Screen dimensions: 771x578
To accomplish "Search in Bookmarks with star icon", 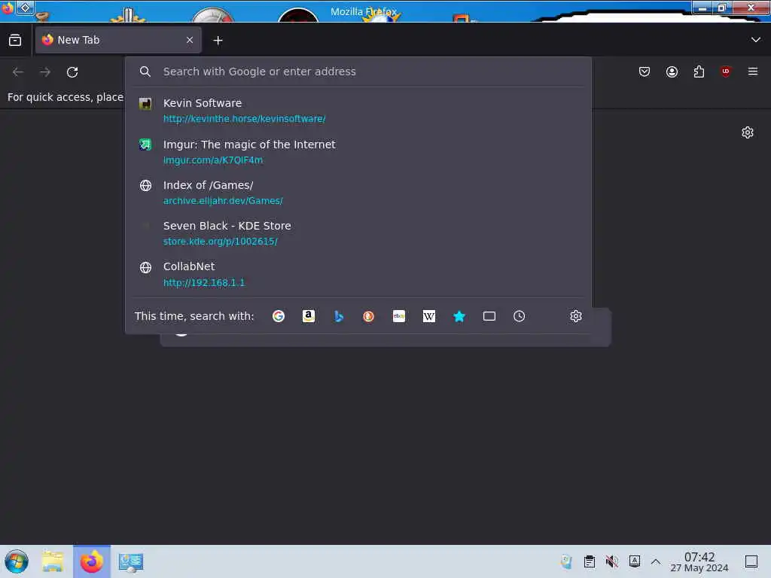I will pos(459,316).
